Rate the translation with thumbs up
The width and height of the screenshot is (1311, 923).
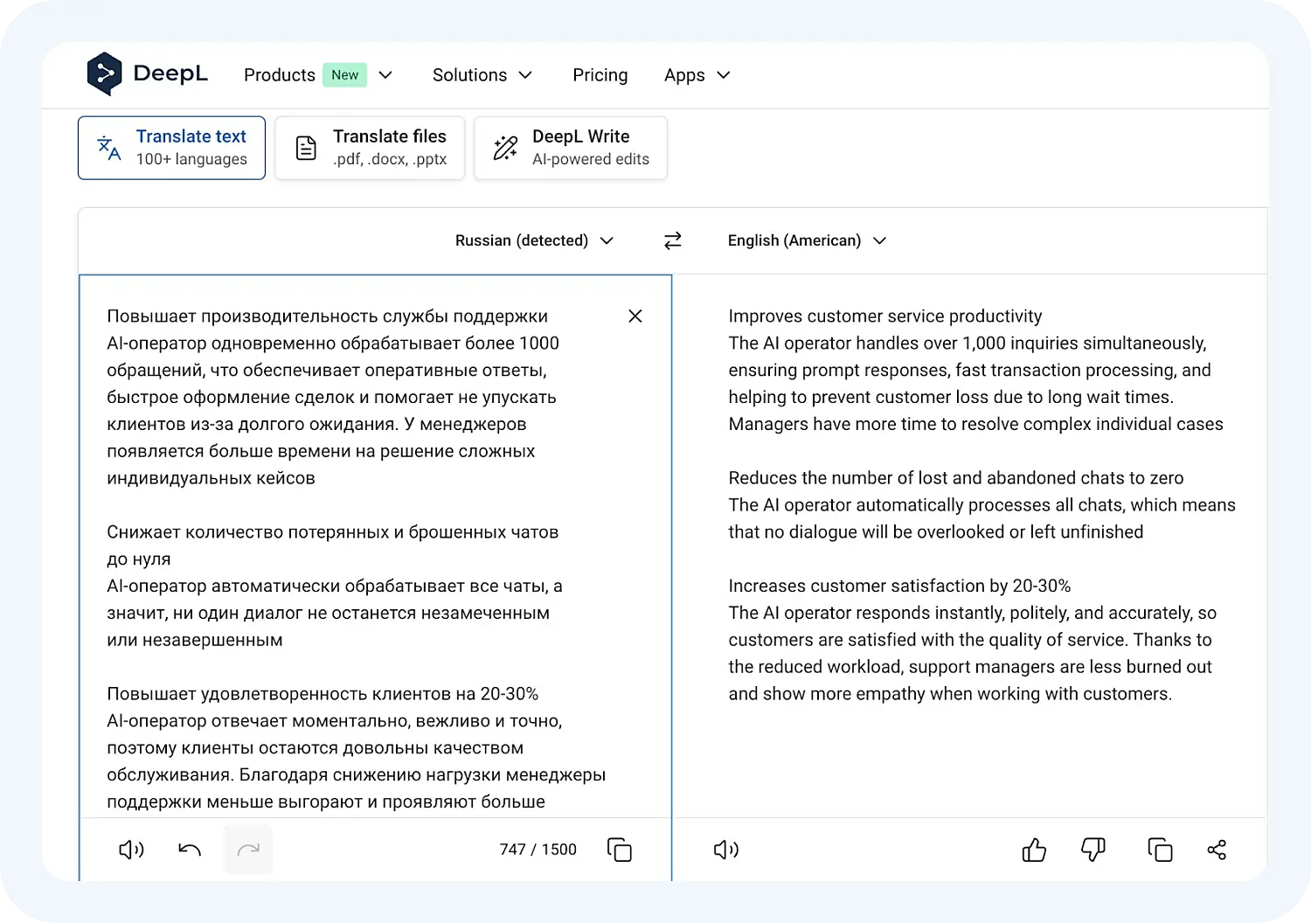coord(1034,849)
